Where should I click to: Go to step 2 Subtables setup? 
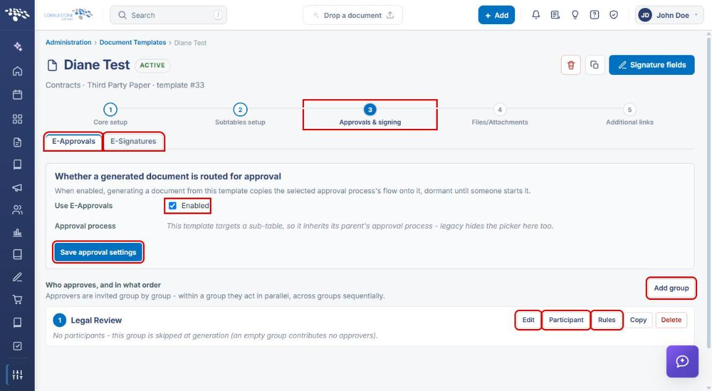[240, 114]
